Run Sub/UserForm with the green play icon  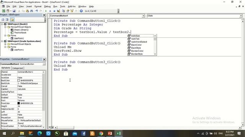click(46, 11)
